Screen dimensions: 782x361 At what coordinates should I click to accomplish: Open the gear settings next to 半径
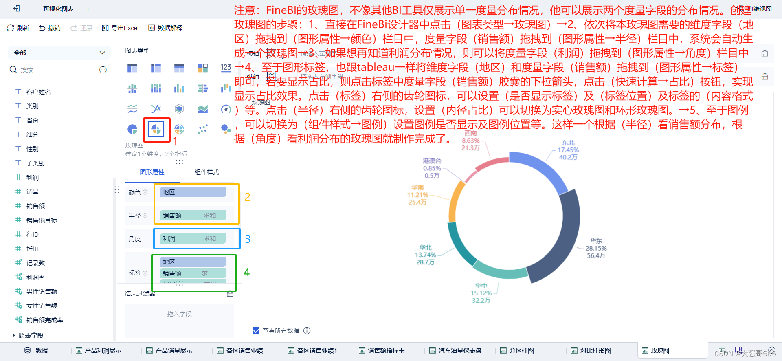tap(145, 215)
